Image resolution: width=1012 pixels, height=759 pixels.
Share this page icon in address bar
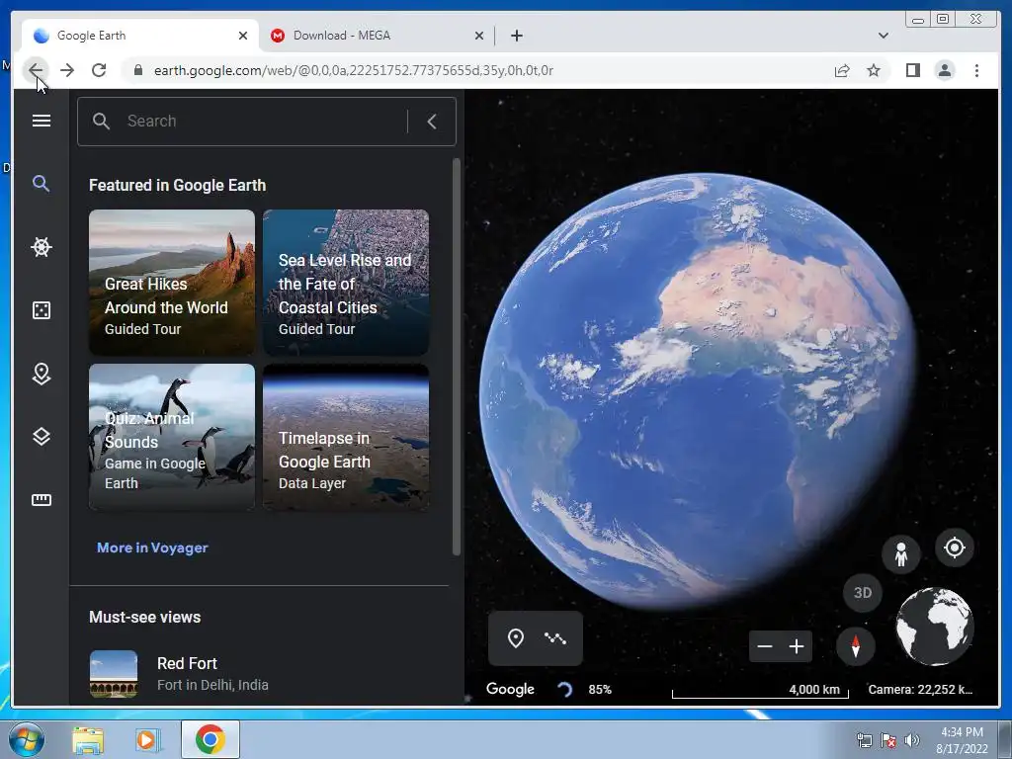842,70
